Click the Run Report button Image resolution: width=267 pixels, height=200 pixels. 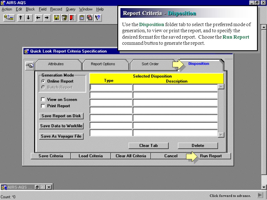211,156
